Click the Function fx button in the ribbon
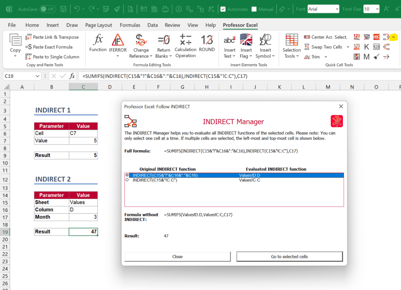Image resolution: width=401 pixels, height=290 pixels. (98, 43)
